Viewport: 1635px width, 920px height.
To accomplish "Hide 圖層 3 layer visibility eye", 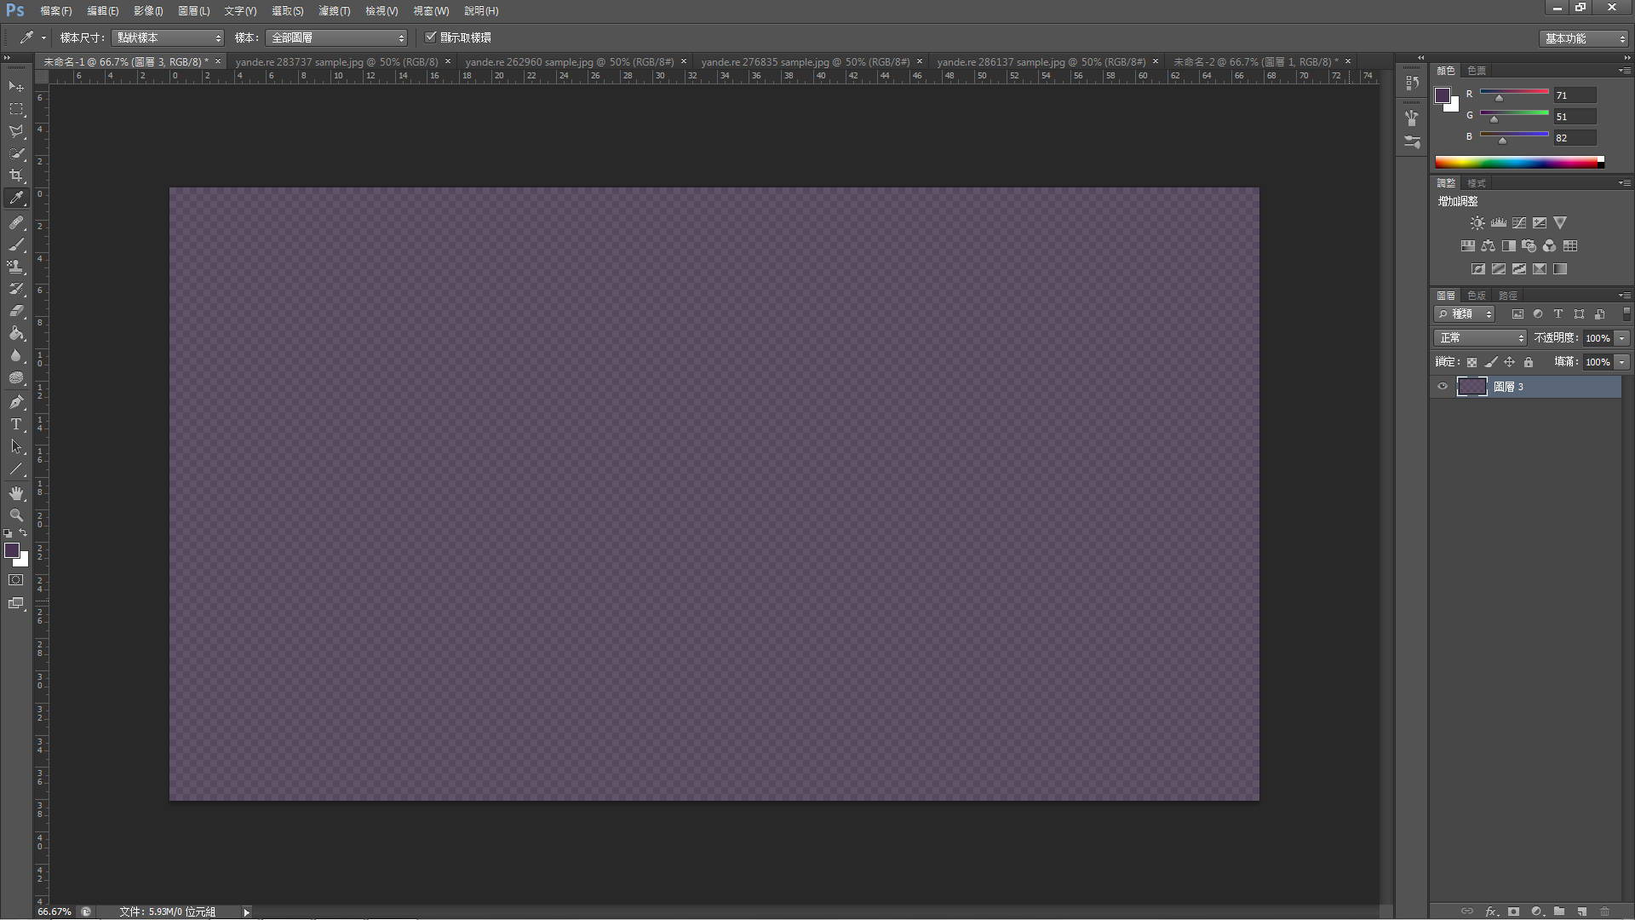I will tap(1443, 387).
